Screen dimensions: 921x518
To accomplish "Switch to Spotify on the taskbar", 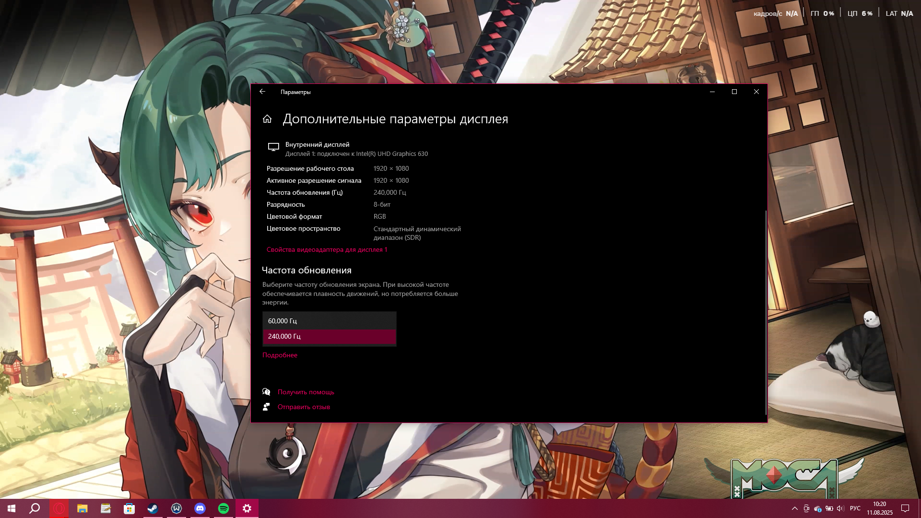I will 224,508.
